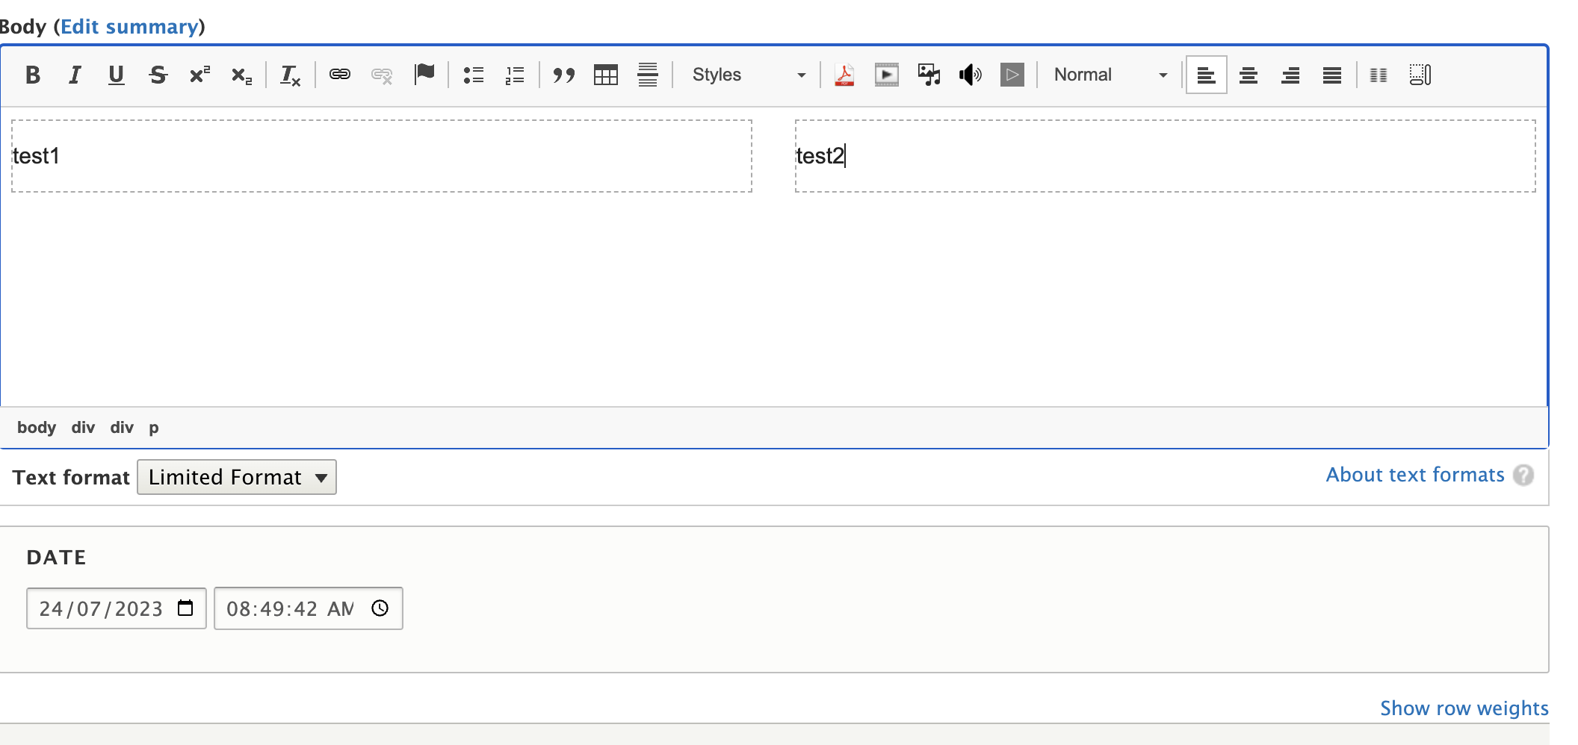Toggle bold formatting
1578x745 pixels.
pos(33,75)
